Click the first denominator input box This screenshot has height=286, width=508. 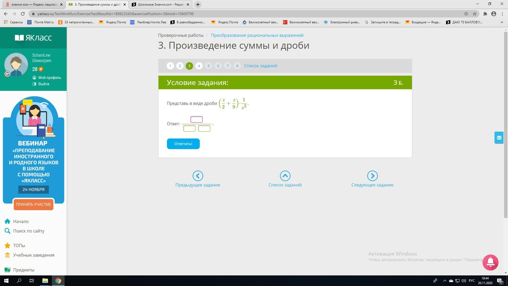(x=189, y=128)
